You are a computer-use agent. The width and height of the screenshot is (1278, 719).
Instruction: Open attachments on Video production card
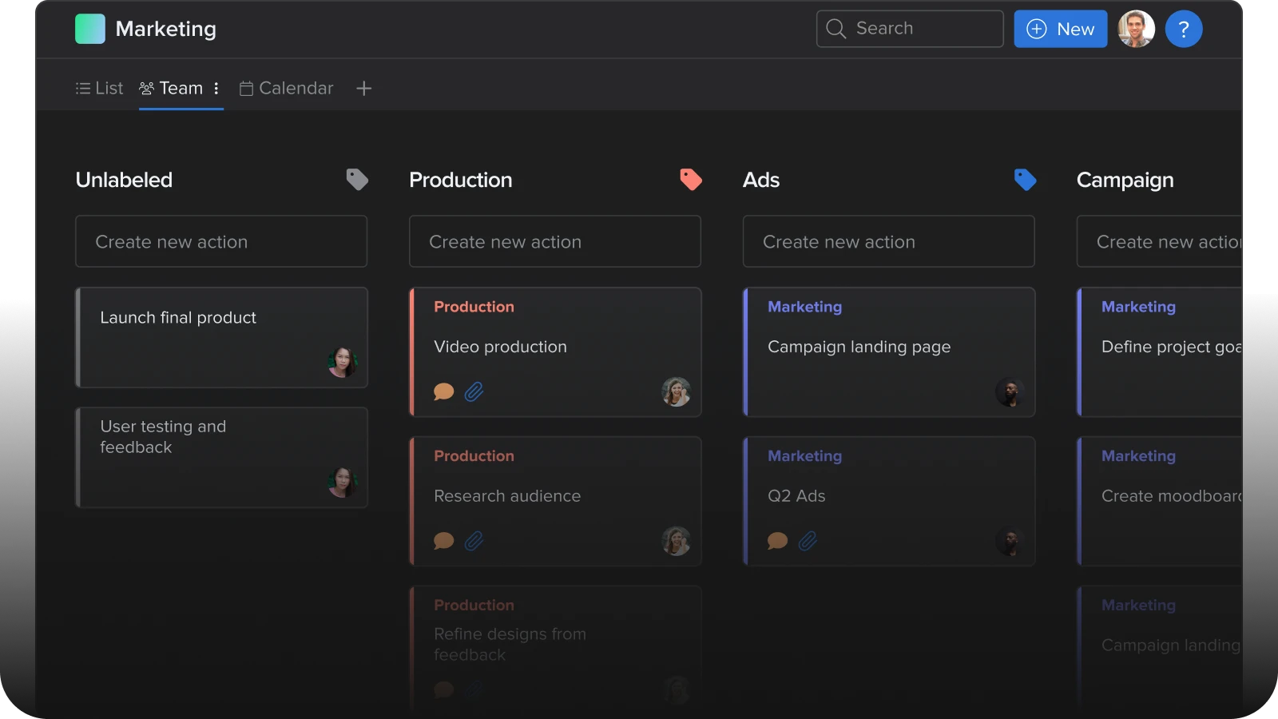(x=474, y=391)
